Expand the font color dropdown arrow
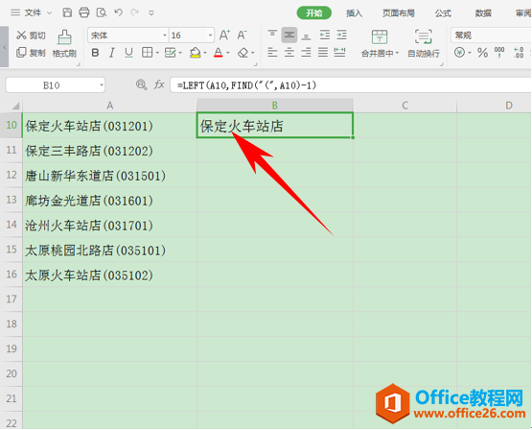This screenshot has height=430, width=532. (x=228, y=53)
